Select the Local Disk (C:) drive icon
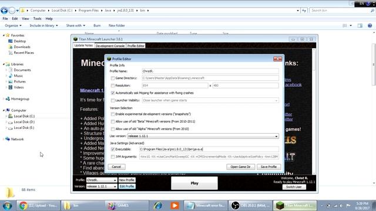 (x=11, y=116)
